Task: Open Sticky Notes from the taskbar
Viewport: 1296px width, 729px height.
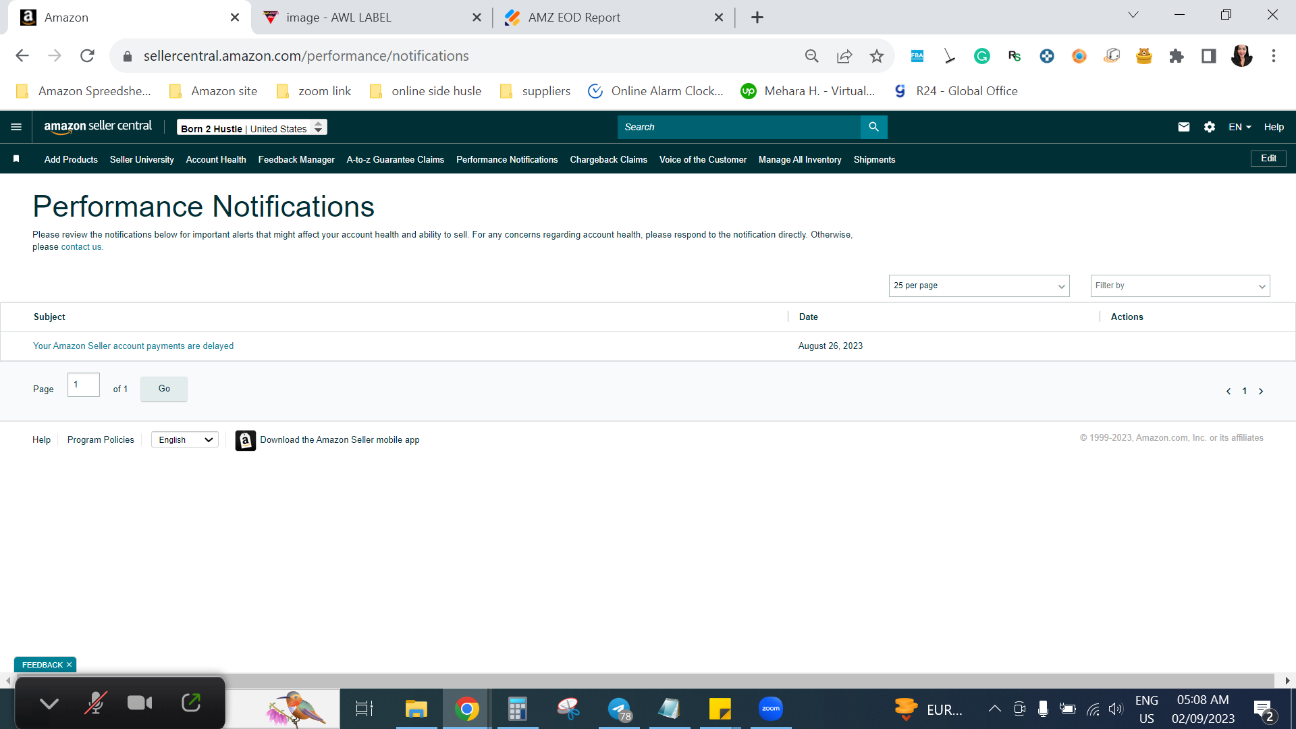Action: (x=720, y=709)
